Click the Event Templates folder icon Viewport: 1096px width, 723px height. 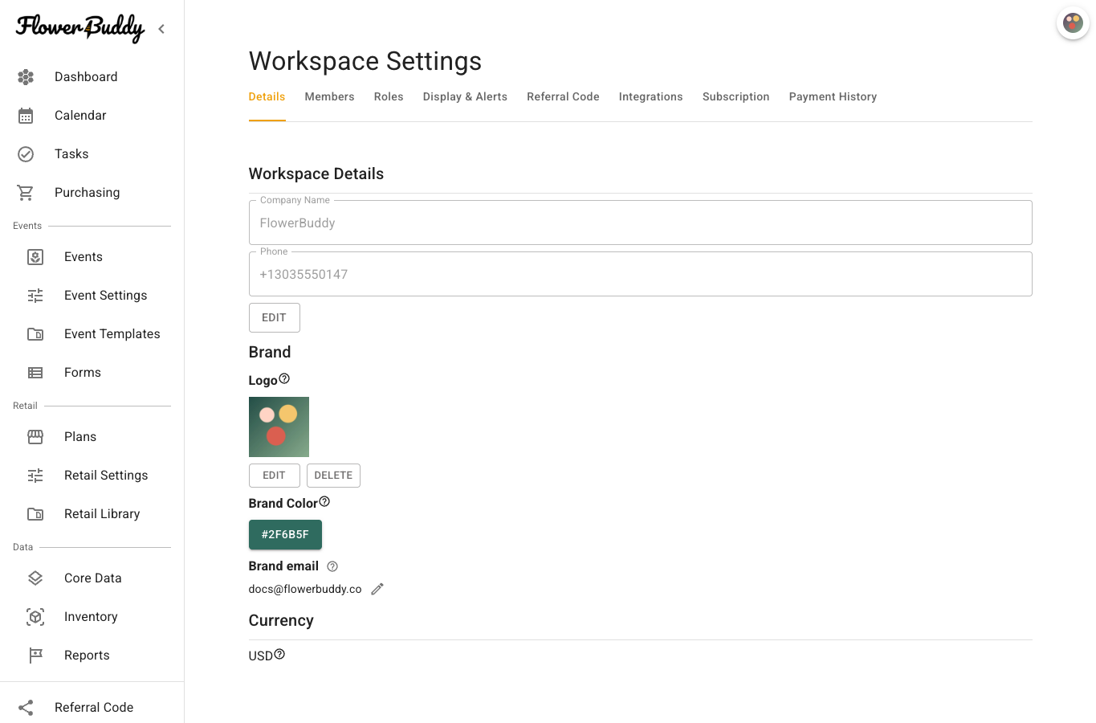click(x=35, y=334)
